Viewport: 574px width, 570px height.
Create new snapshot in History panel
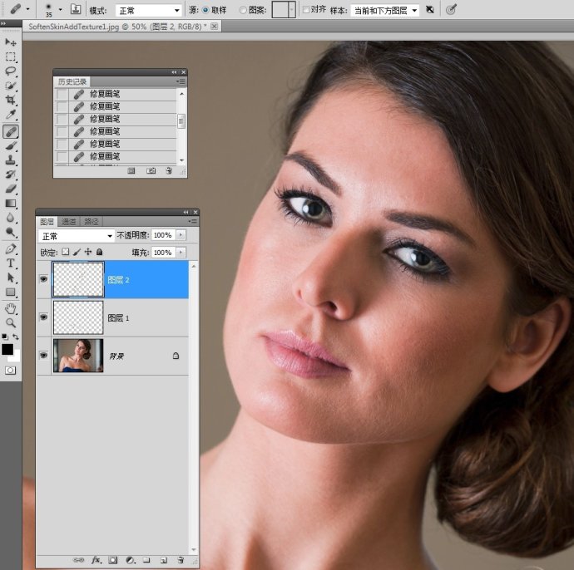[x=151, y=170]
